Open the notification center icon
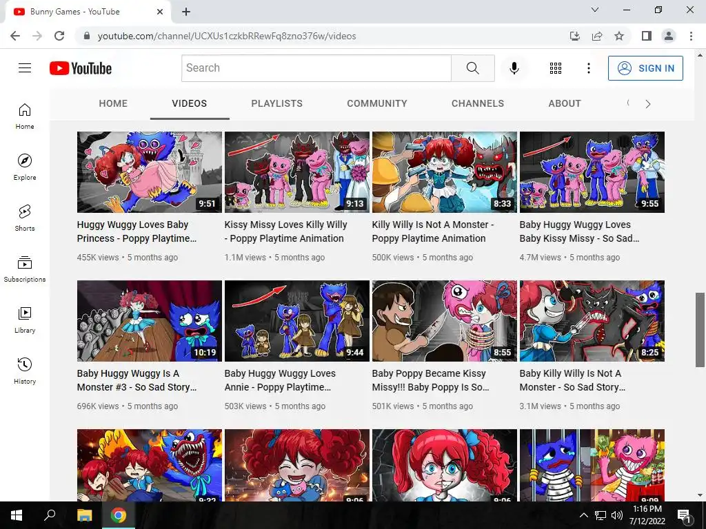The height and width of the screenshot is (529, 706). 685,515
